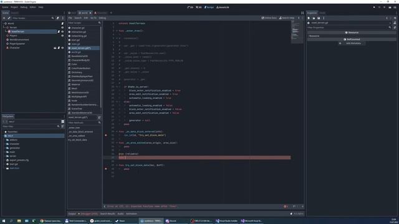Fold the _enter_tree function

click(117, 30)
